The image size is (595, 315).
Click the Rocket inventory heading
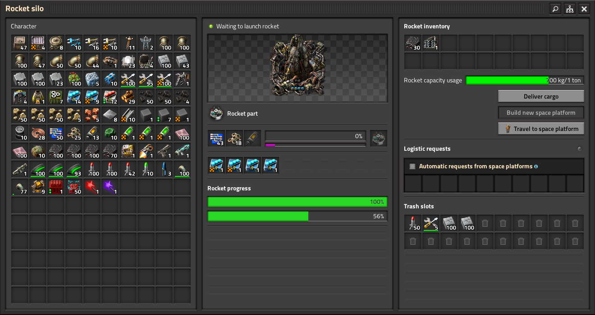(x=427, y=27)
